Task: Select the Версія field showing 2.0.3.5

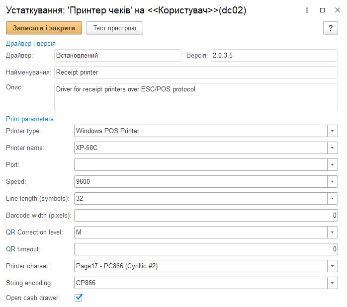Action: pyautogui.click(x=274, y=55)
